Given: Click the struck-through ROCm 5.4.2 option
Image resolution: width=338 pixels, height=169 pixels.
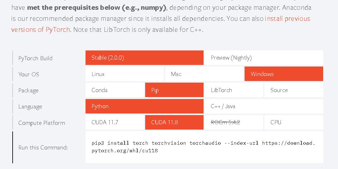Looking at the screenshot, I should [x=234, y=122].
